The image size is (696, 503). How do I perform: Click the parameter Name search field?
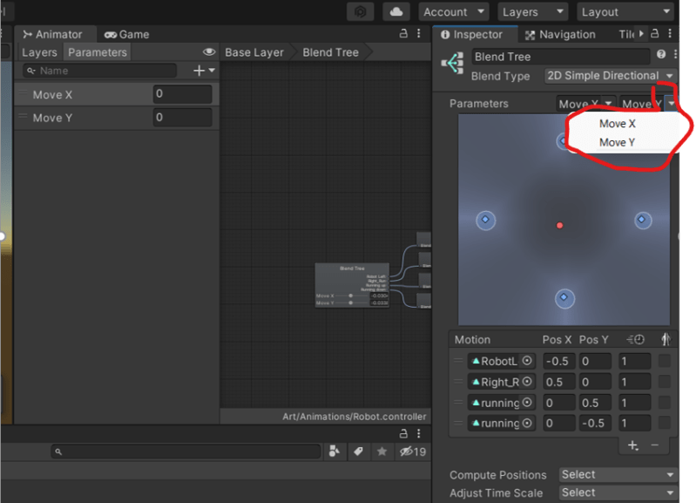100,71
